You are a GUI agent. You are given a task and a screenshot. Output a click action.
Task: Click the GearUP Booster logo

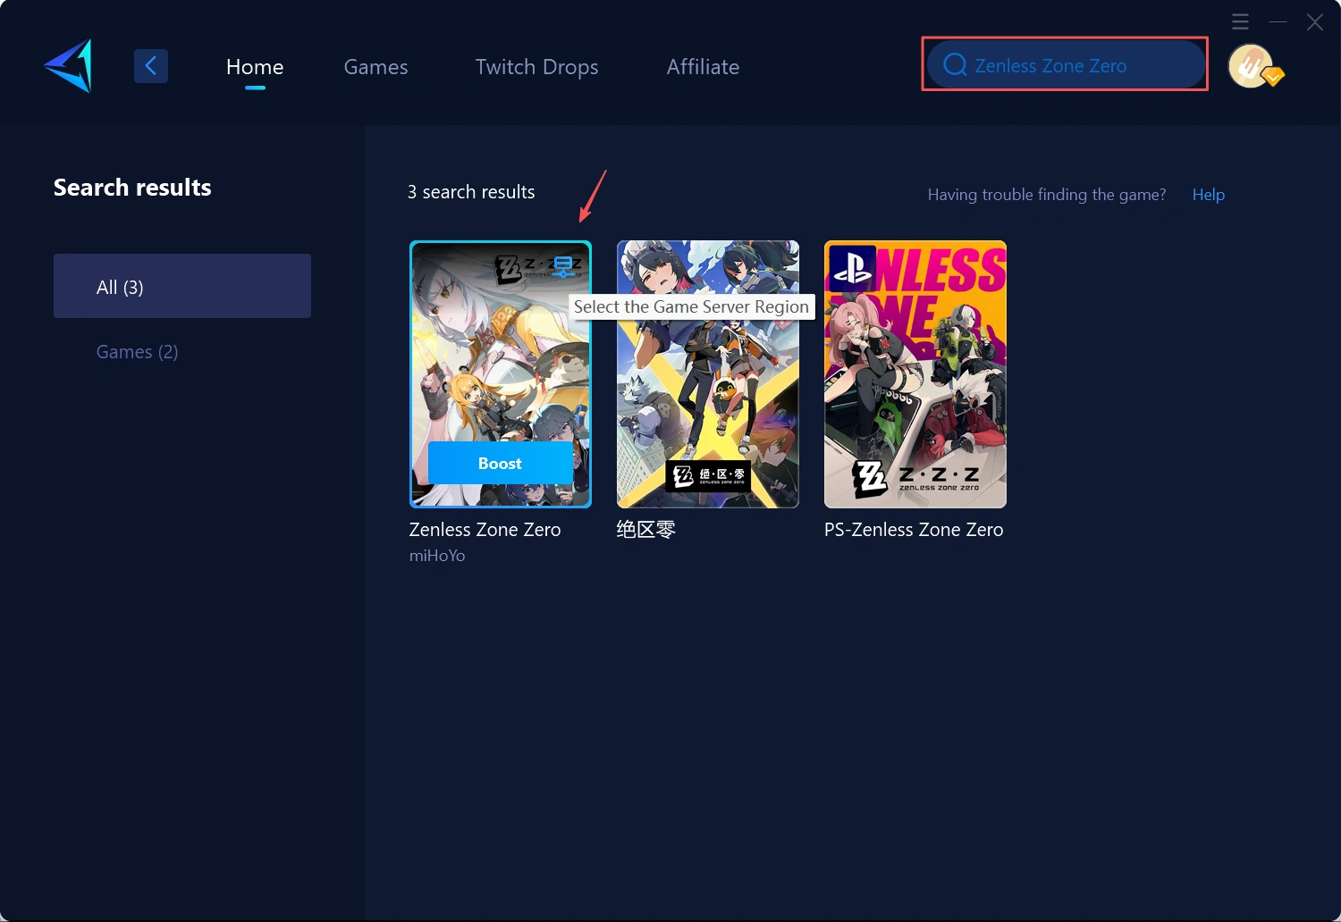tap(69, 65)
